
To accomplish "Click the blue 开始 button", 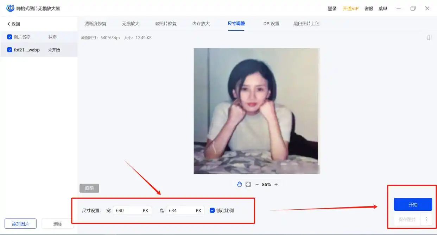I will pyautogui.click(x=413, y=204).
